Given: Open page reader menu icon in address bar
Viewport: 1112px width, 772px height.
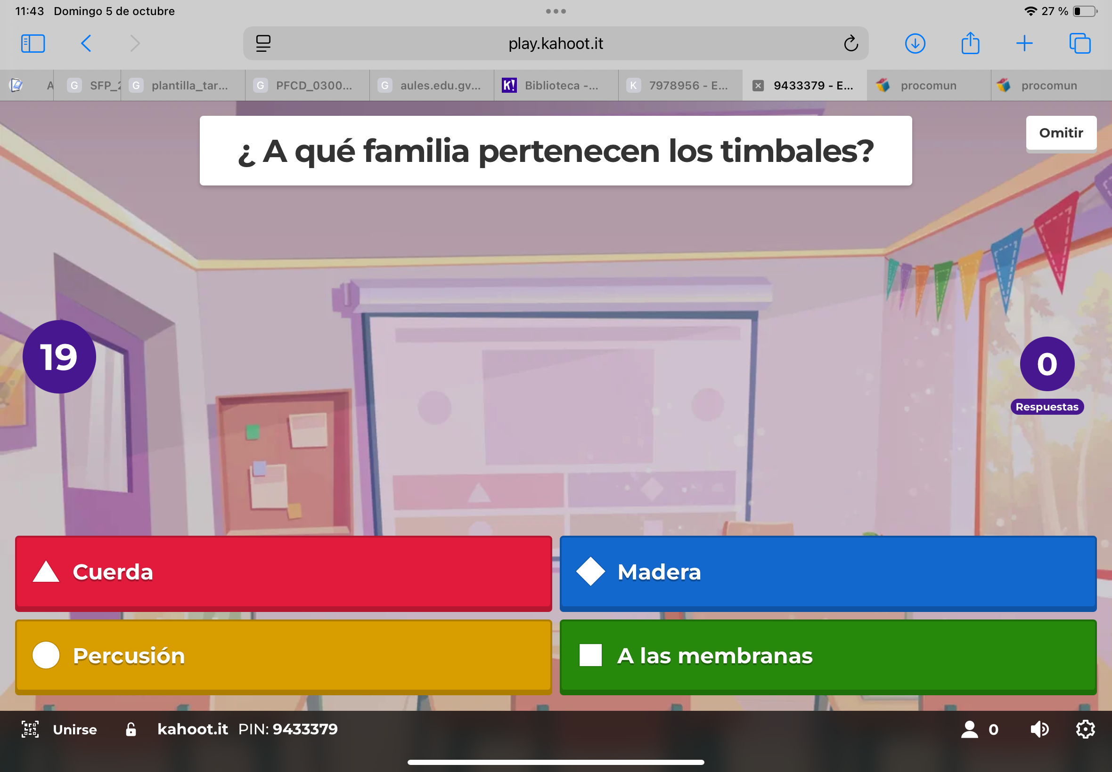Looking at the screenshot, I should pyautogui.click(x=263, y=43).
